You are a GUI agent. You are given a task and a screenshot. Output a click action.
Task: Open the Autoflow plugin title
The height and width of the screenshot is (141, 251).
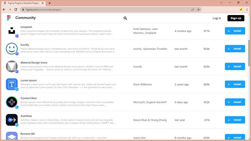click(26, 116)
